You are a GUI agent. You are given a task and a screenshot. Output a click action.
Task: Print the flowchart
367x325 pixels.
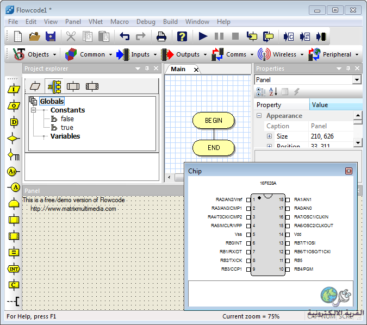click(x=161, y=36)
